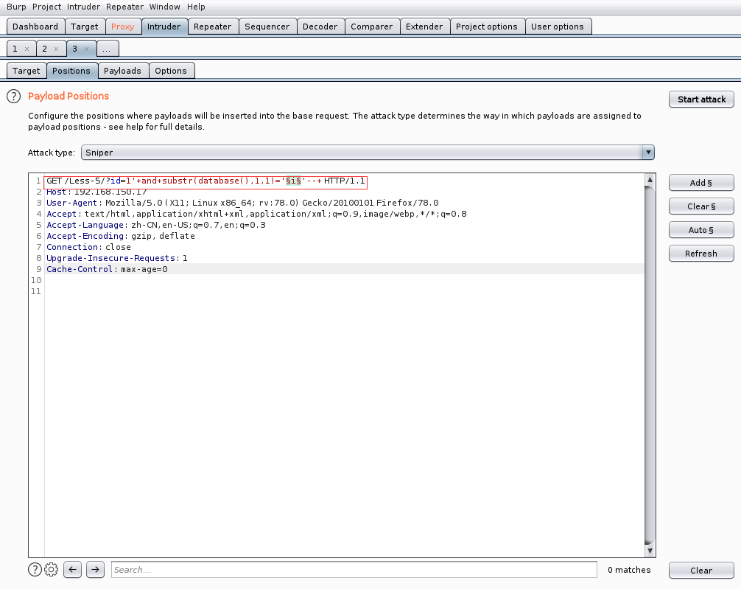
Task: Select the highlighted §1§ payload marker
Action: click(x=294, y=181)
